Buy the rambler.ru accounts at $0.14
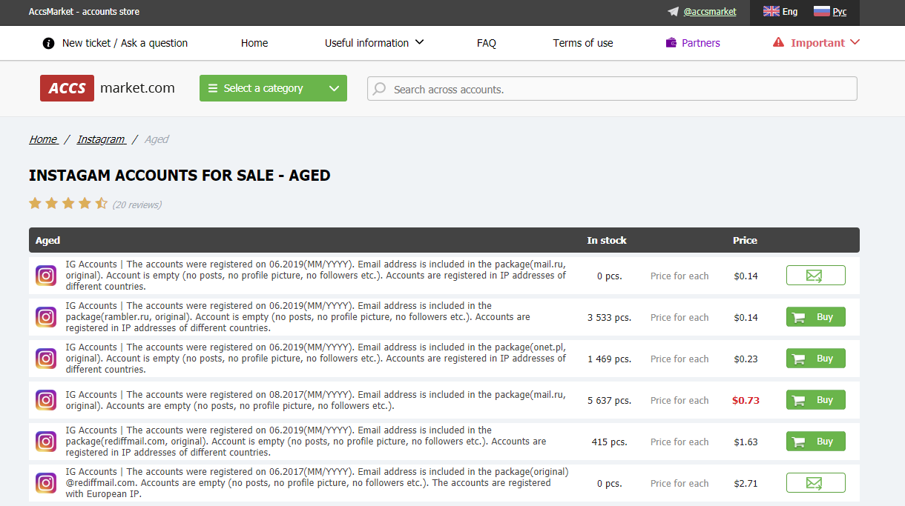This screenshot has height=506, width=905. (815, 317)
